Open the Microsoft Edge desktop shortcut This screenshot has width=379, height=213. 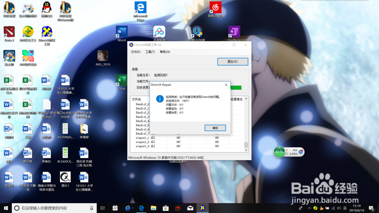click(x=141, y=12)
